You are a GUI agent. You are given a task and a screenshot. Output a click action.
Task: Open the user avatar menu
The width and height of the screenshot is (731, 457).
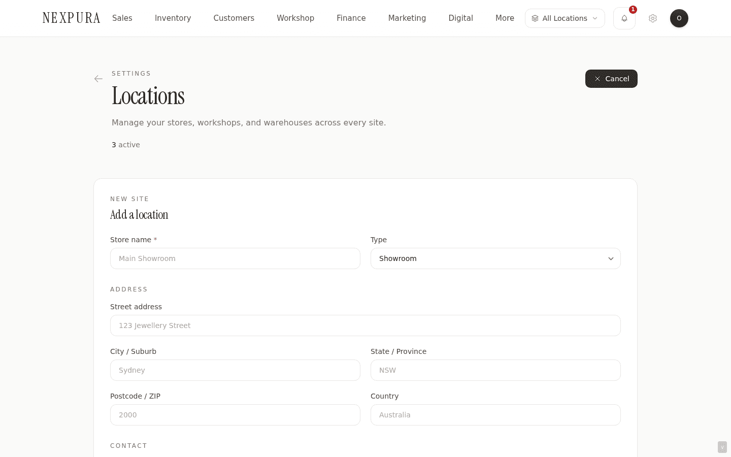pos(679,18)
